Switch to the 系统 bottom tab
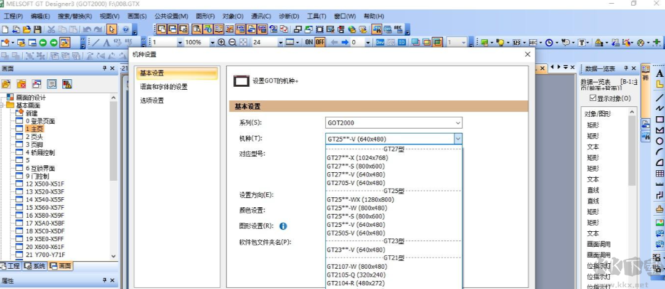 pos(34,266)
